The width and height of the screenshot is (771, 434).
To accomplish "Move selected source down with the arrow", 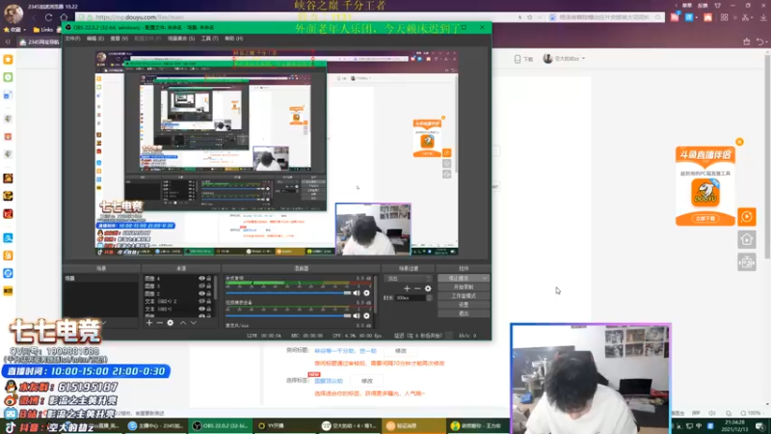I will pos(194,323).
